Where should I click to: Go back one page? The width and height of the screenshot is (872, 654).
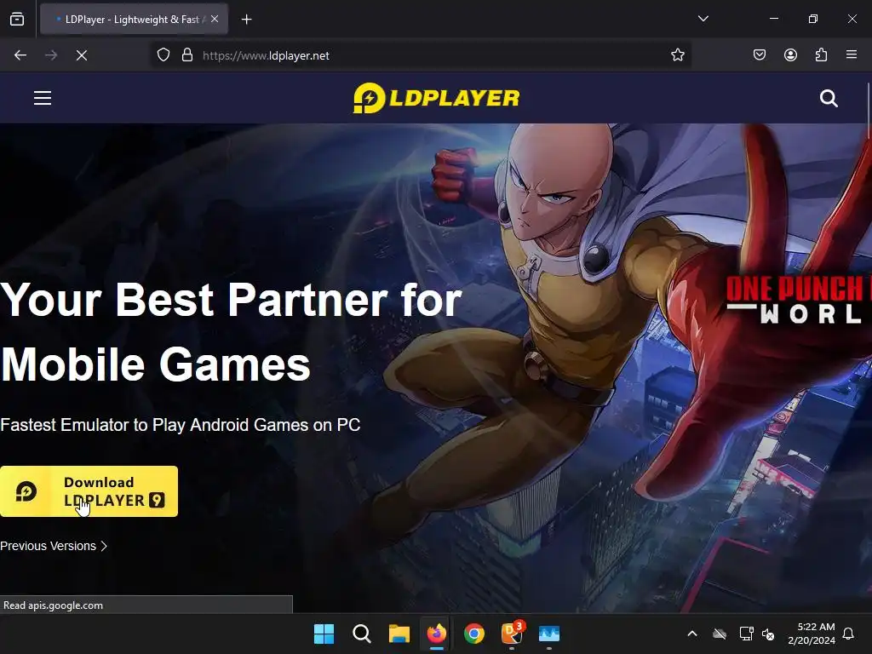[x=20, y=55]
